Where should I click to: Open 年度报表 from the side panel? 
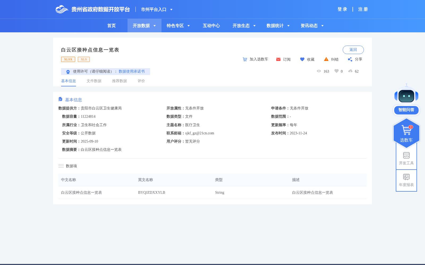[406, 180]
